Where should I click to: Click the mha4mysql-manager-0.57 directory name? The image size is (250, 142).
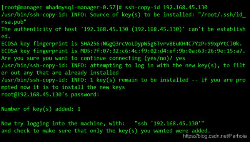82,8
